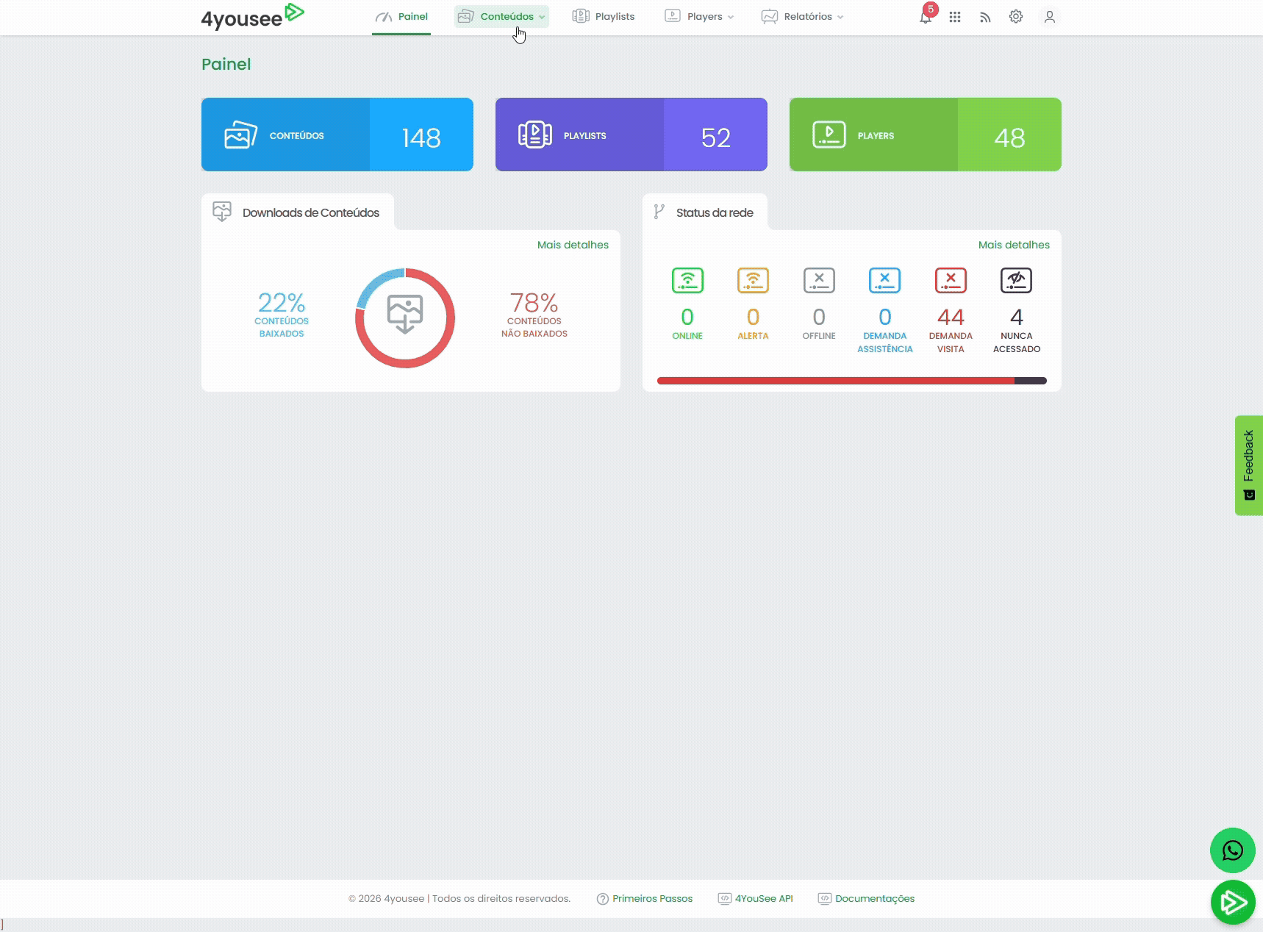Image resolution: width=1263 pixels, height=932 pixels.
Task: Open the settings gear icon
Action: 1016,16
